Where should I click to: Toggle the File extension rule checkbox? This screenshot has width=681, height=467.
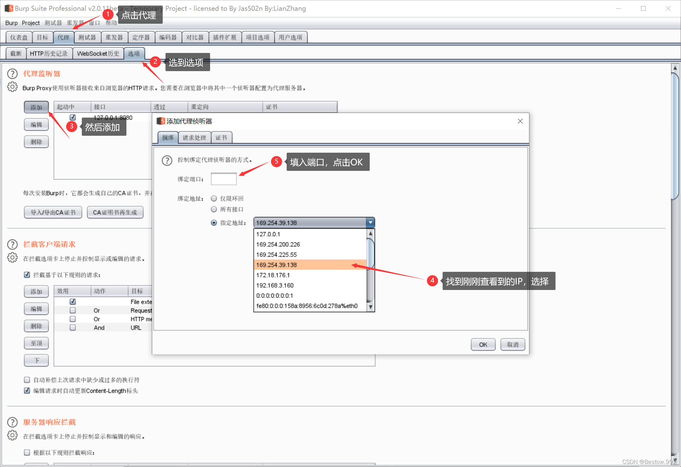pos(73,302)
